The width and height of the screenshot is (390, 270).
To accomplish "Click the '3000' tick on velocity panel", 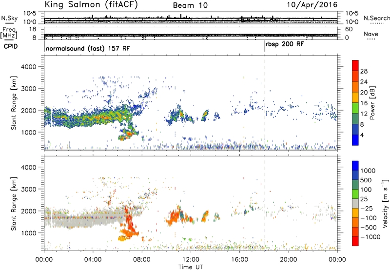I will 28,189.
